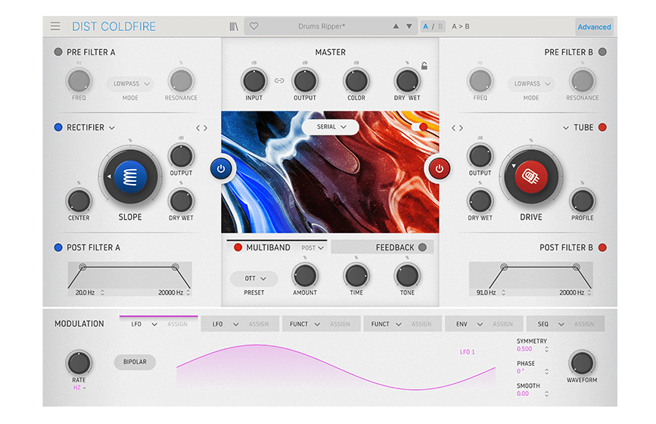Select the ENV modulation tab
Viewport: 656px width, 424px height.
pos(463,324)
